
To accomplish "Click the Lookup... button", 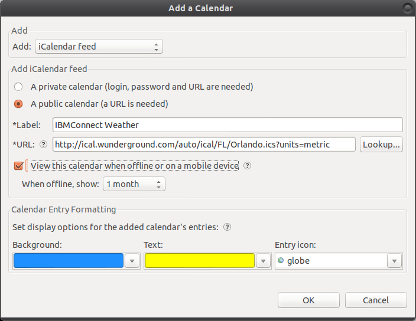I will (381, 145).
